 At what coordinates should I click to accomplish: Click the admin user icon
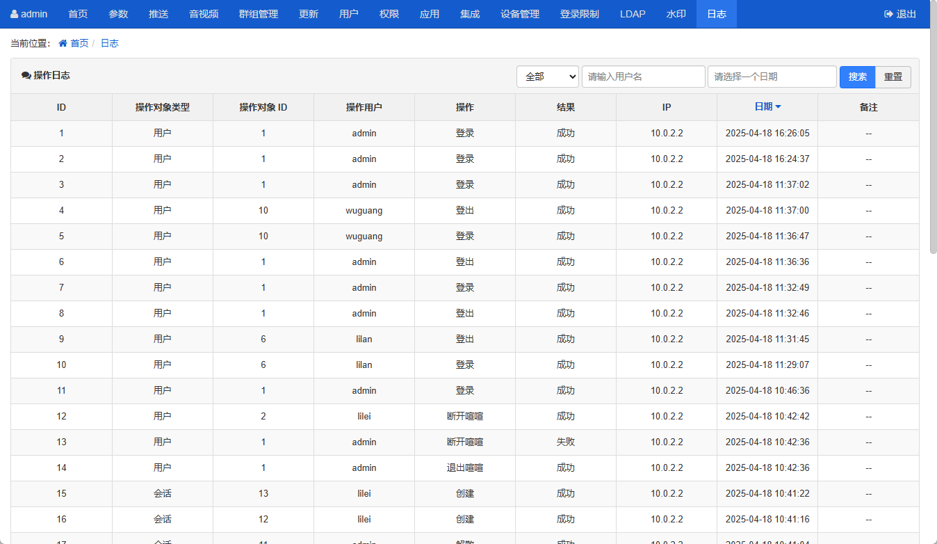[15, 14]
